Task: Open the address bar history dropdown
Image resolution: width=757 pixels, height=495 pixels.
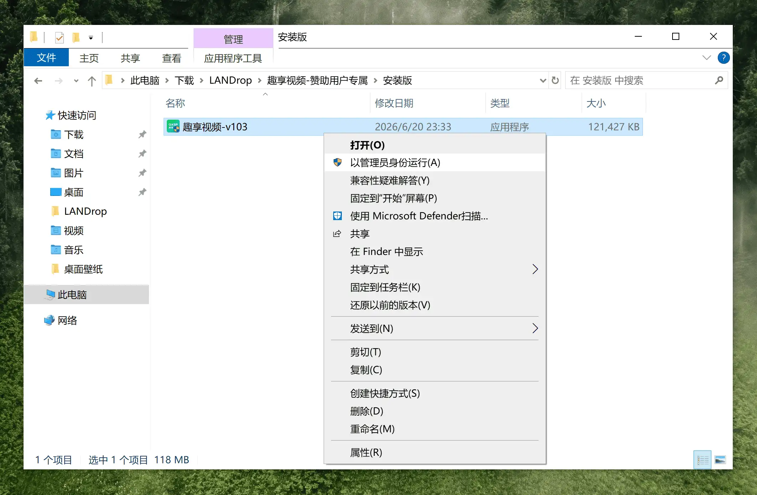Action: point(543,80)
